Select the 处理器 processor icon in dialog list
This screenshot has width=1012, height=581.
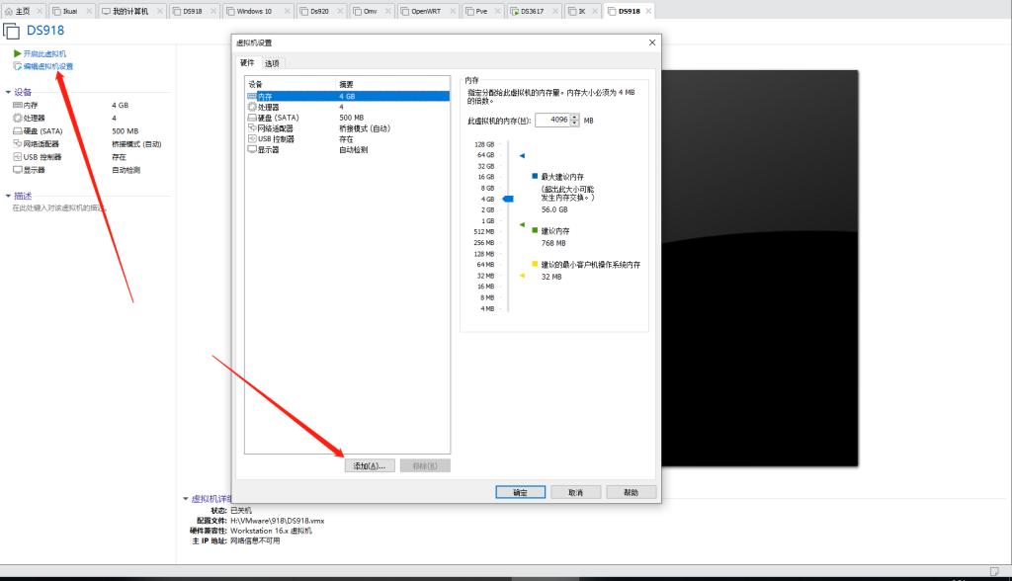(x=252, y=107)
